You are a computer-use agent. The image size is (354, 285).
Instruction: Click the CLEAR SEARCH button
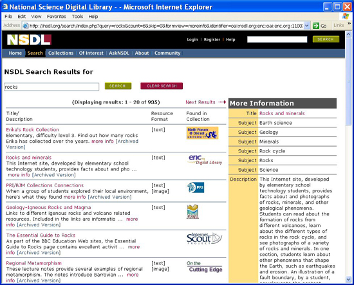tap(162, 86)
